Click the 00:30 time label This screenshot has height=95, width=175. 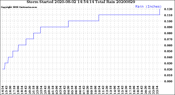tap(49, 90)
